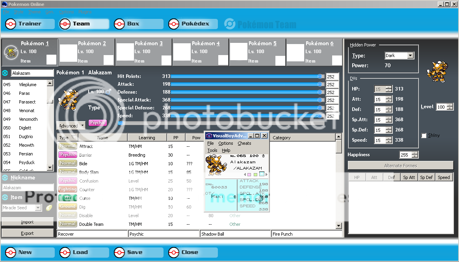The width and height of the screenshot is (459, 262).
Task: Click the swirl icon beside the Item label
Action: [x=5, y=197]
